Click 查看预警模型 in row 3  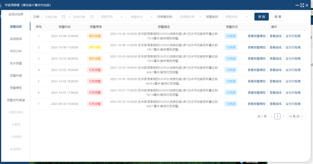point(257,59)
